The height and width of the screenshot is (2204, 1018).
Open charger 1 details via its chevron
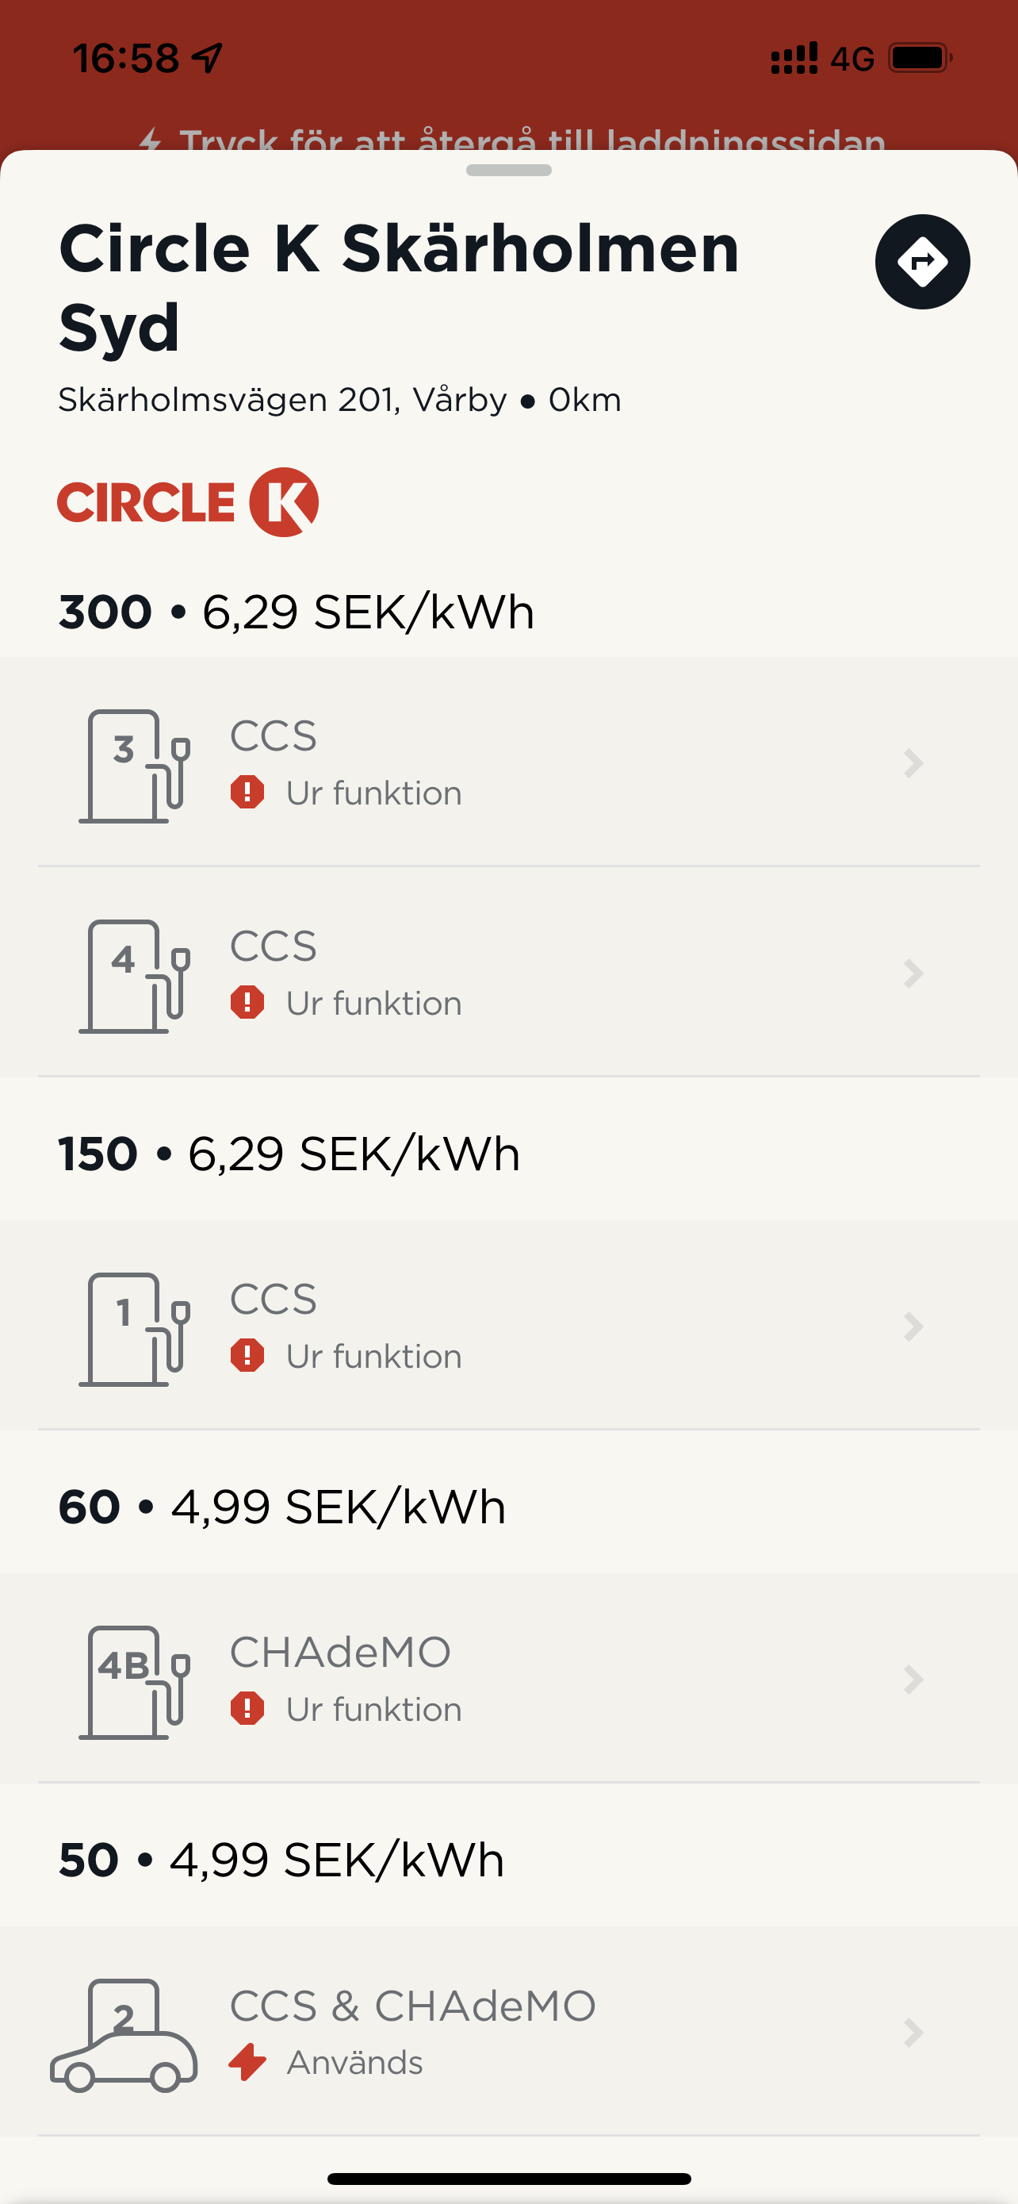pos(913,1327)
